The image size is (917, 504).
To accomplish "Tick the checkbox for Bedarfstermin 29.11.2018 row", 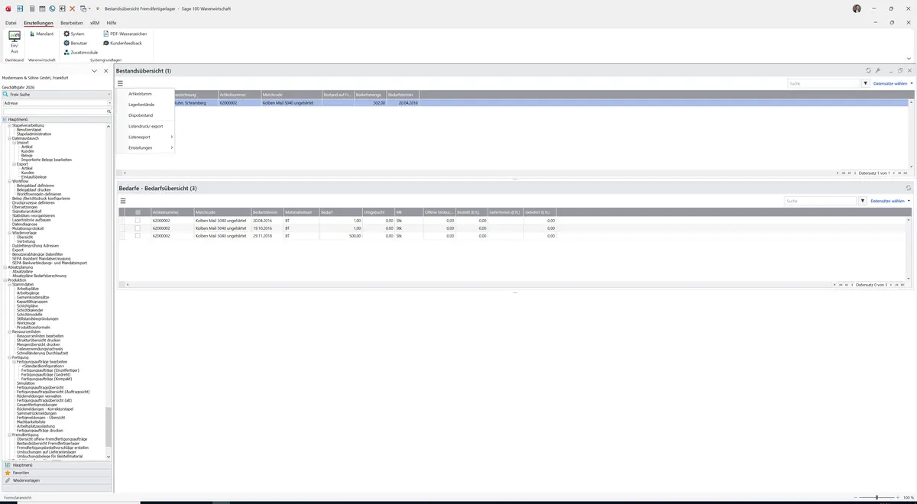I will tap(138, 236).
